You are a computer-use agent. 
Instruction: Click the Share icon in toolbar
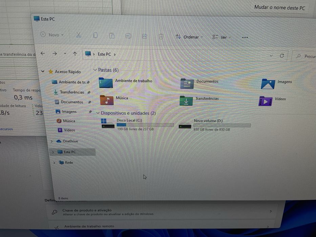(x=145, y=36)
